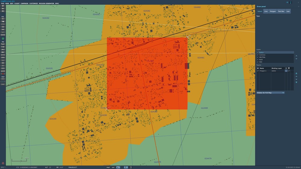Click the Author binding layer cell
This screenshot has width=301, height=169.
278,71
